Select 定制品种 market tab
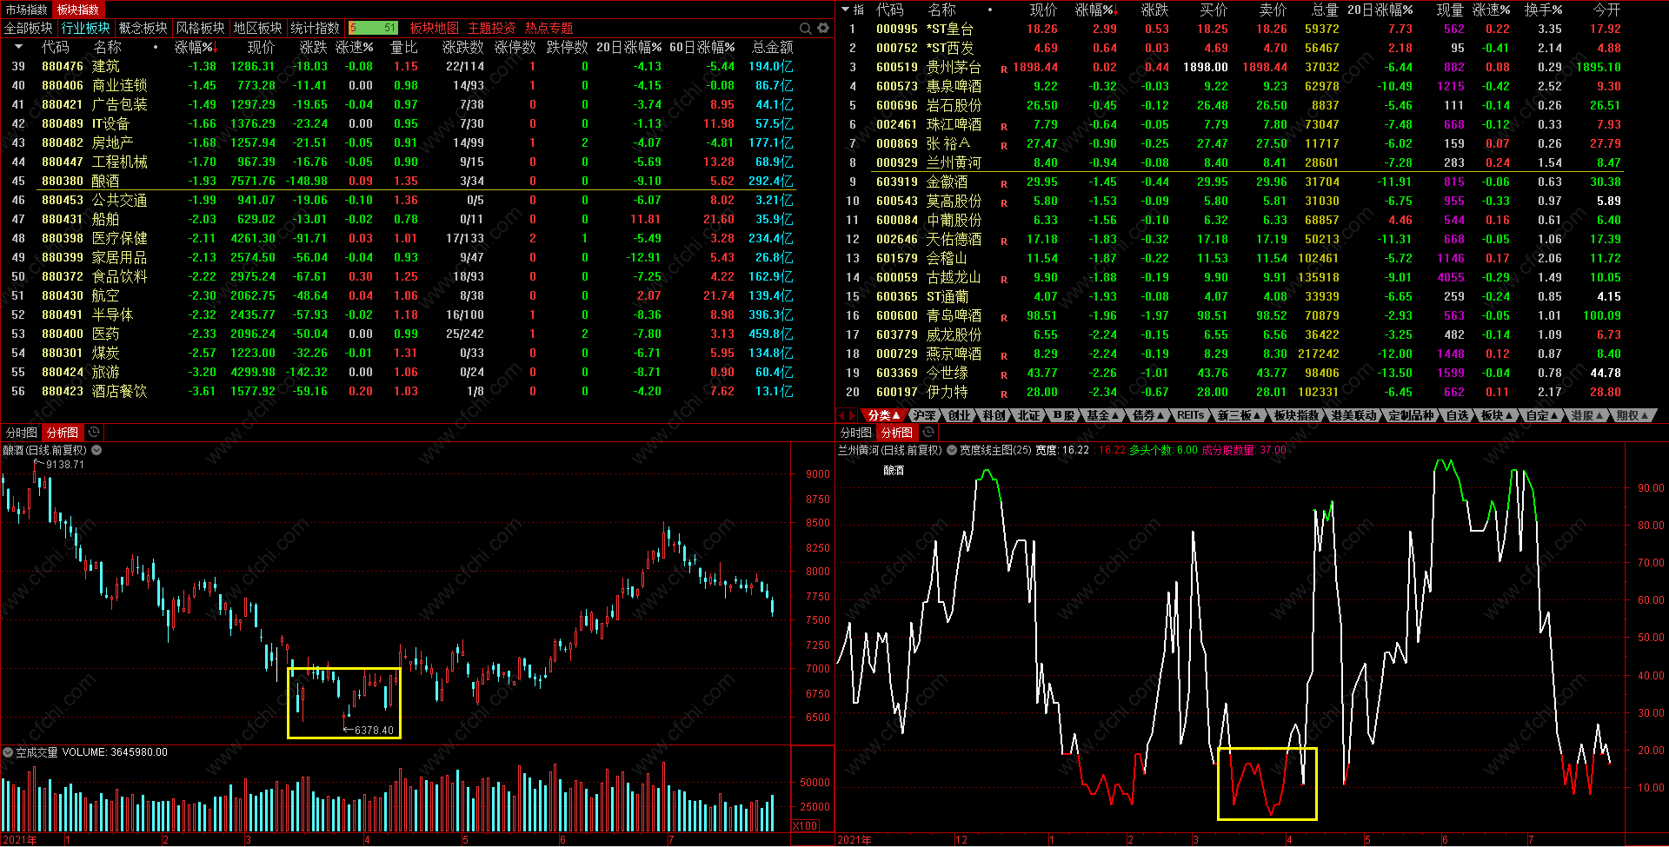Viewport: 1669px width, 847px height. [1411, 415]
